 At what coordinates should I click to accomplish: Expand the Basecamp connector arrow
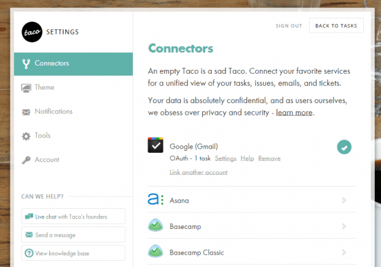(x=344, y=226)
